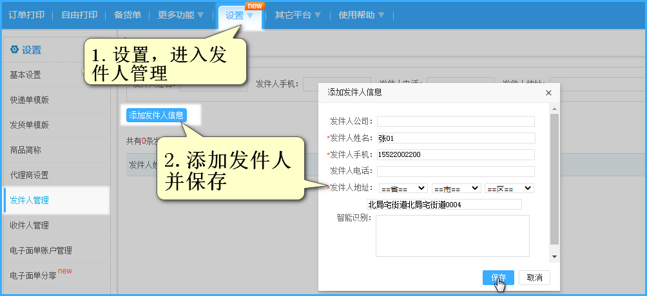Image resolution: width=647 pixels, height=296 pixels.
Task: Click the 保存 button in dialog
Action: coord(497,277)
